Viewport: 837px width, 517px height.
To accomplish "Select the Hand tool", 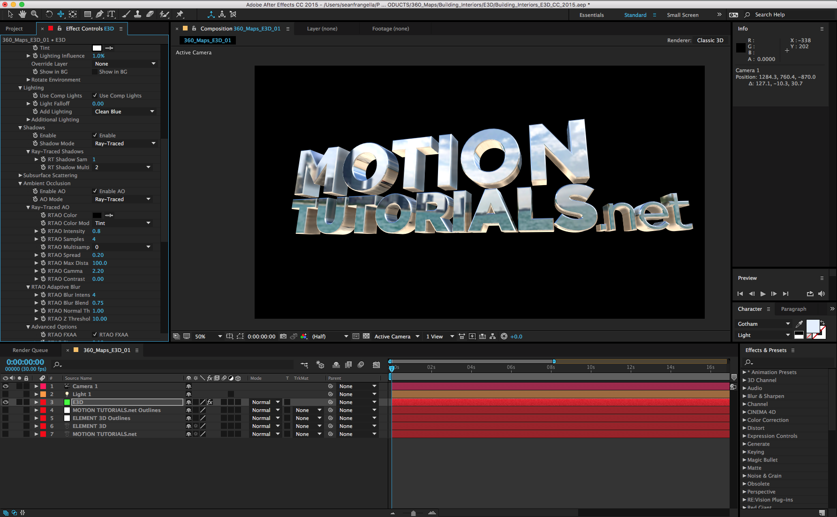I will point(22,15).
